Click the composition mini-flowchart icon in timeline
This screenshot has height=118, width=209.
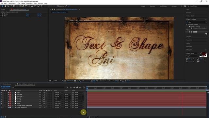pyautogui.click(x=67, y=88)
